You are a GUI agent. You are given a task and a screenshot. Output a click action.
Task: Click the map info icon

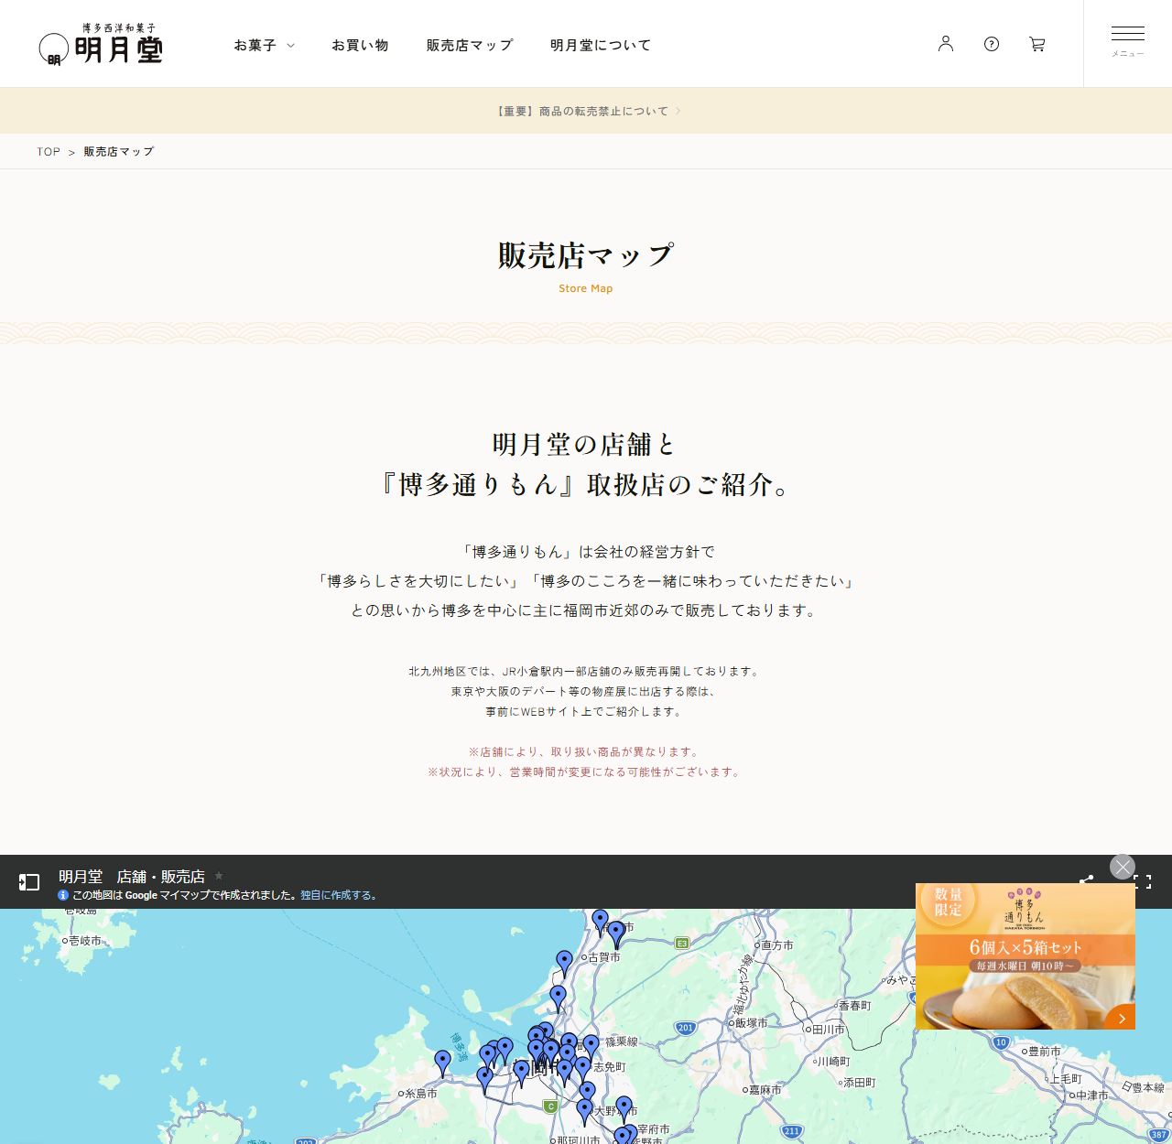point(63,895)
